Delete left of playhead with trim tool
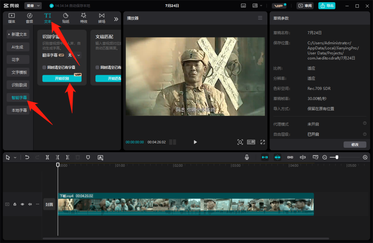373x243 pixels. pos(57,157)
